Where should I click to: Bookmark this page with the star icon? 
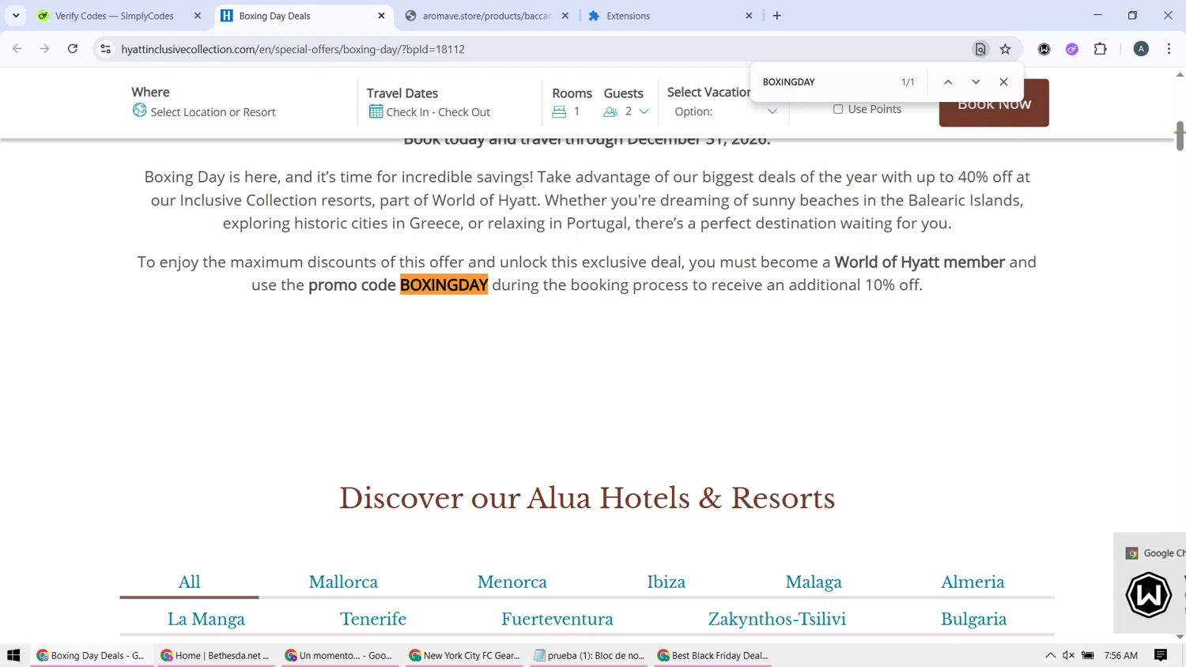[1006, 49]
